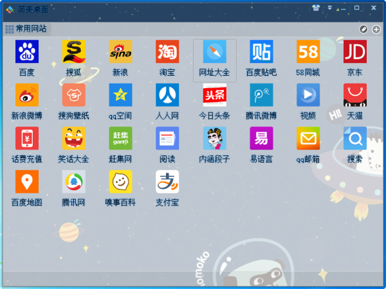Open the 搜狗壁纸 wallpaper icon

[x=73, y=95]
